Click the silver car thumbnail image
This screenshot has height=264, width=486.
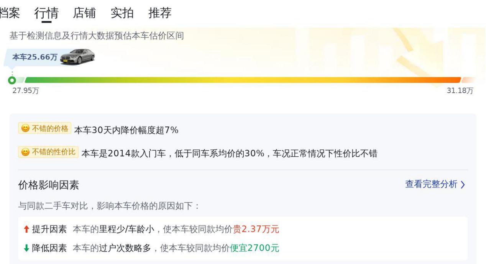[x=77, y=56]
